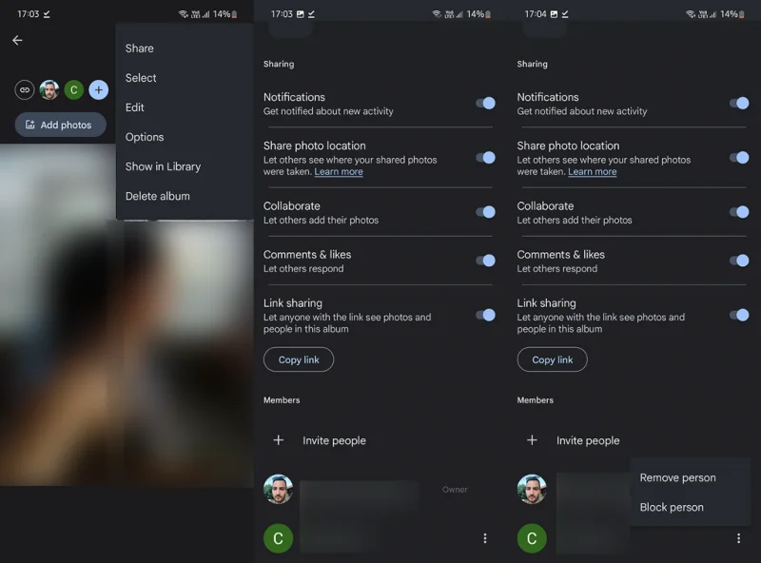Viewport: 761px width, 563px height.
Task: Toggle Notifications in right screen
Action: click(739, 103)
